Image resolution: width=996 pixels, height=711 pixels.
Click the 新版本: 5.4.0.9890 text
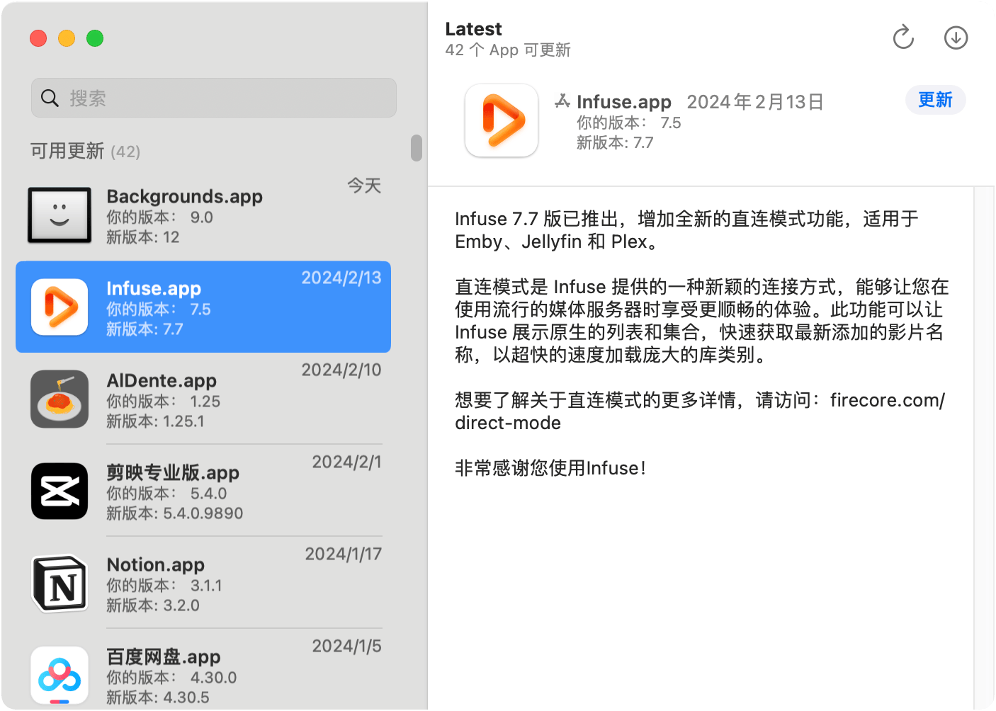point(175,513)
